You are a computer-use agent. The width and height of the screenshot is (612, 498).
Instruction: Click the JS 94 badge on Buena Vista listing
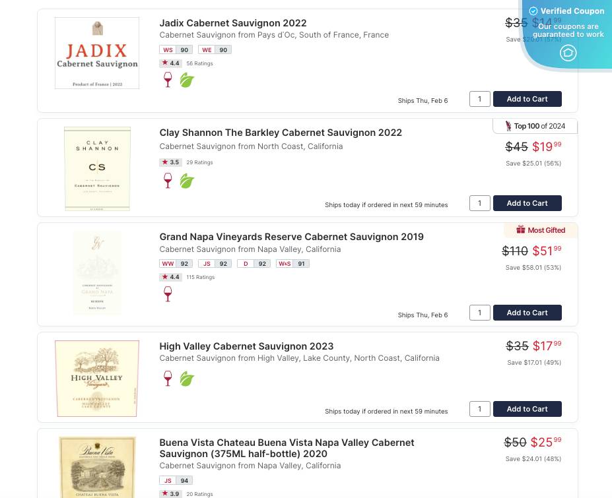click(174, 480)
